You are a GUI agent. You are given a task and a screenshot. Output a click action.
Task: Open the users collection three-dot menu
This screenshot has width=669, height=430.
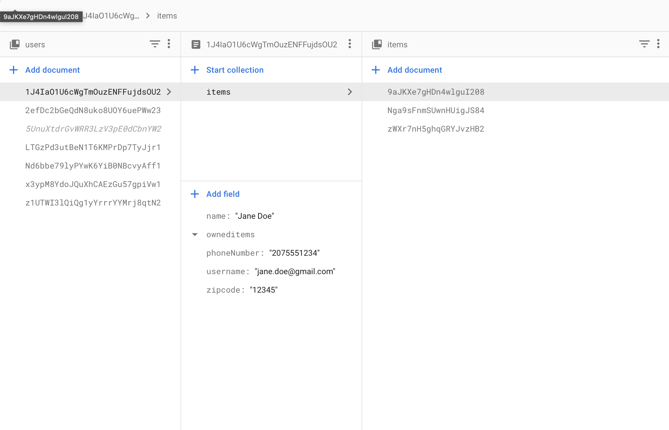[x=169, y=44]
